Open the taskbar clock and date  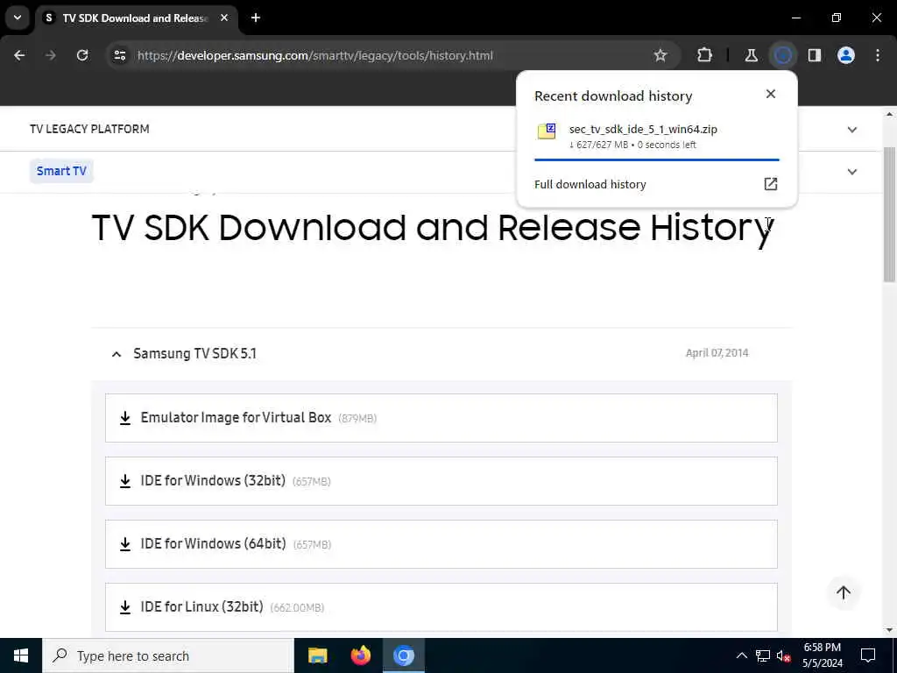(822, 655)
